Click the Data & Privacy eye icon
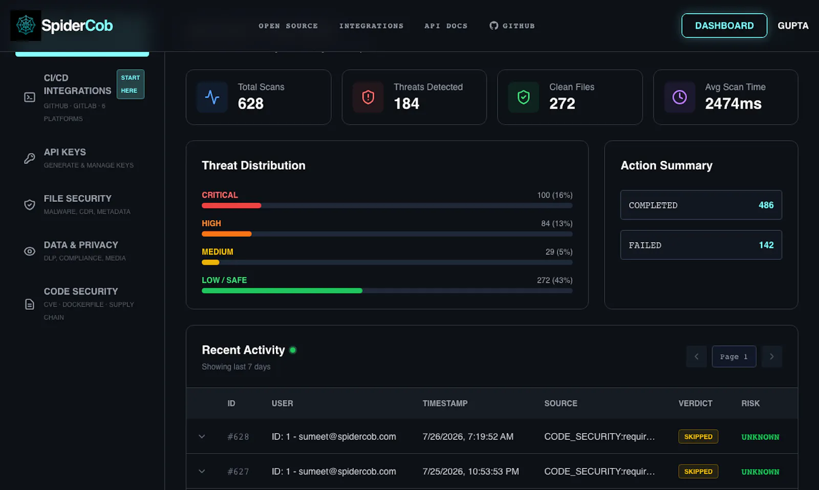 (30, 251)
